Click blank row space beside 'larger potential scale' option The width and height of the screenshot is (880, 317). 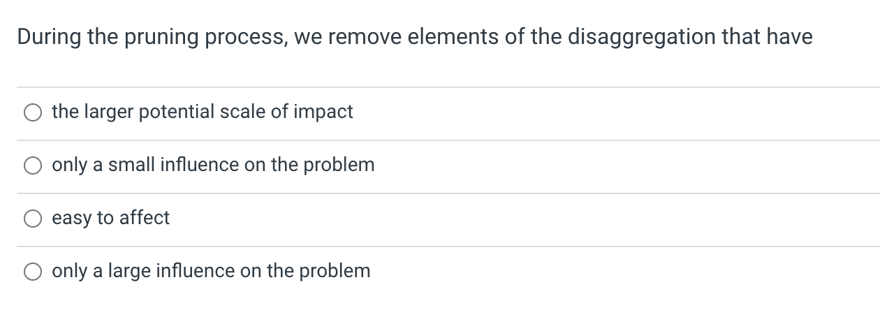coord(594,112)
